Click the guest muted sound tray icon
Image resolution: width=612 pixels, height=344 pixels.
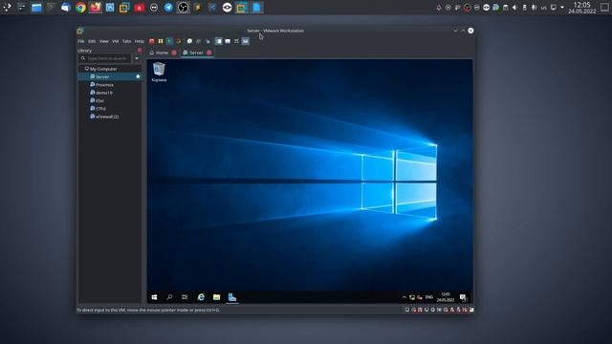coord(420,297)
